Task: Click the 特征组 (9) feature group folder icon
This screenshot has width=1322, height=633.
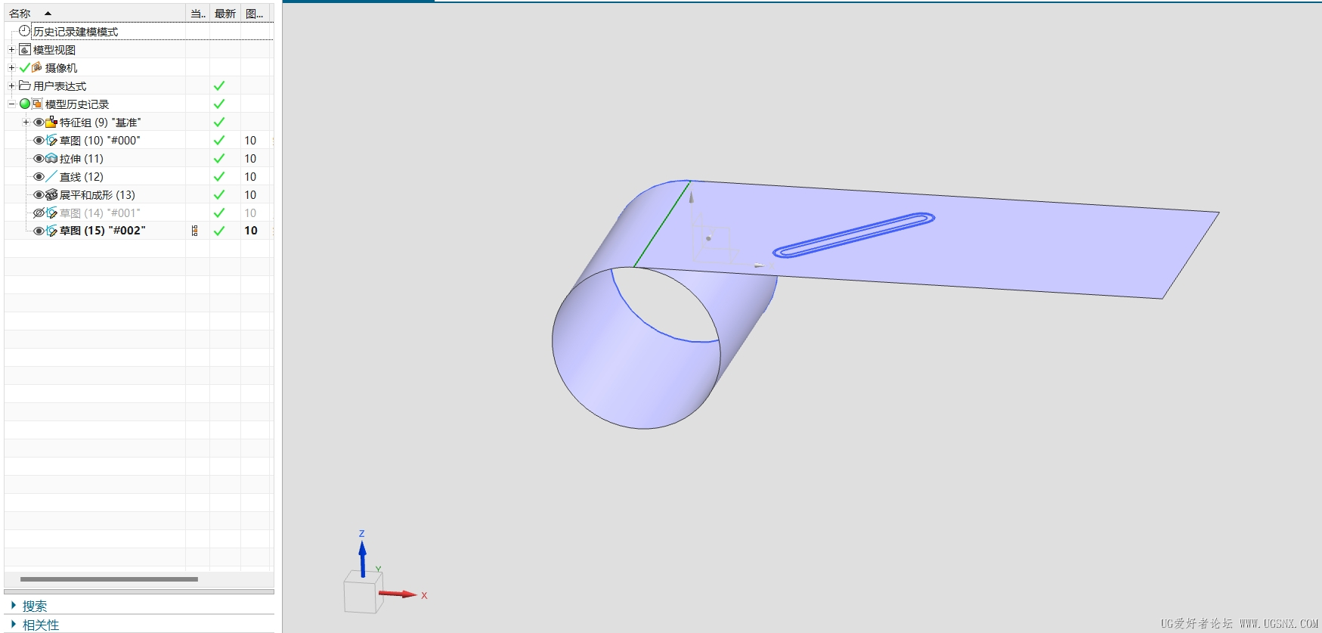Action: (x=51, y=122)
